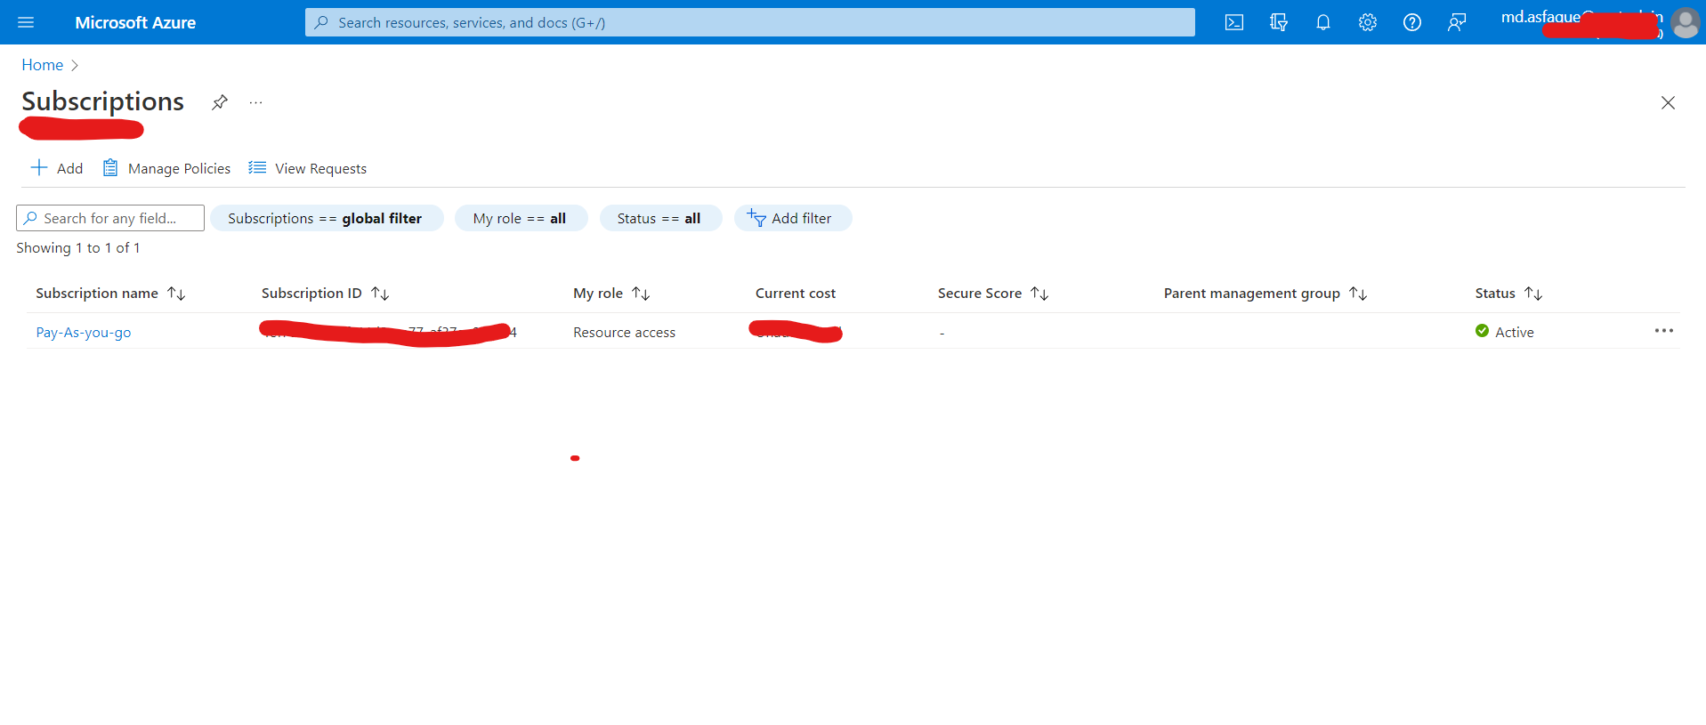This screenshot has width=1706, height=725.
Task: Open the hamburger portal menu
Action: coord(26,22)
